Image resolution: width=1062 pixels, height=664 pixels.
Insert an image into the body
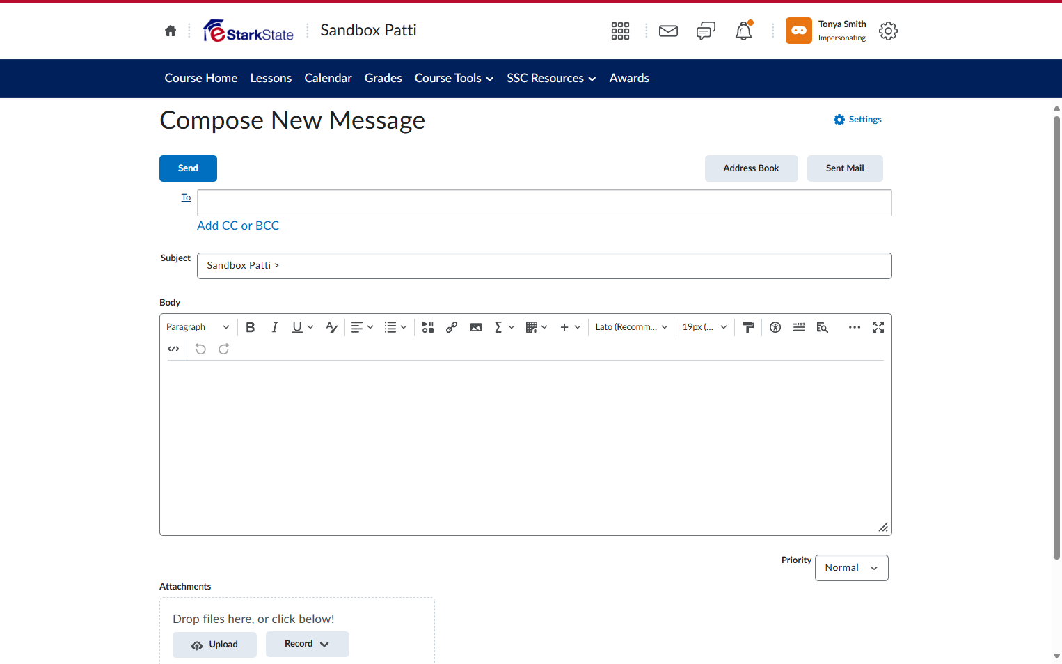[476, 327]
